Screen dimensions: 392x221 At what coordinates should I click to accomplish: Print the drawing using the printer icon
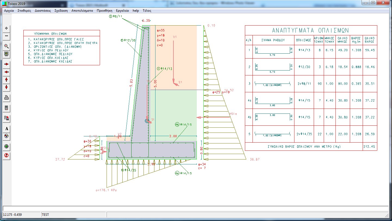coord(7,98)
